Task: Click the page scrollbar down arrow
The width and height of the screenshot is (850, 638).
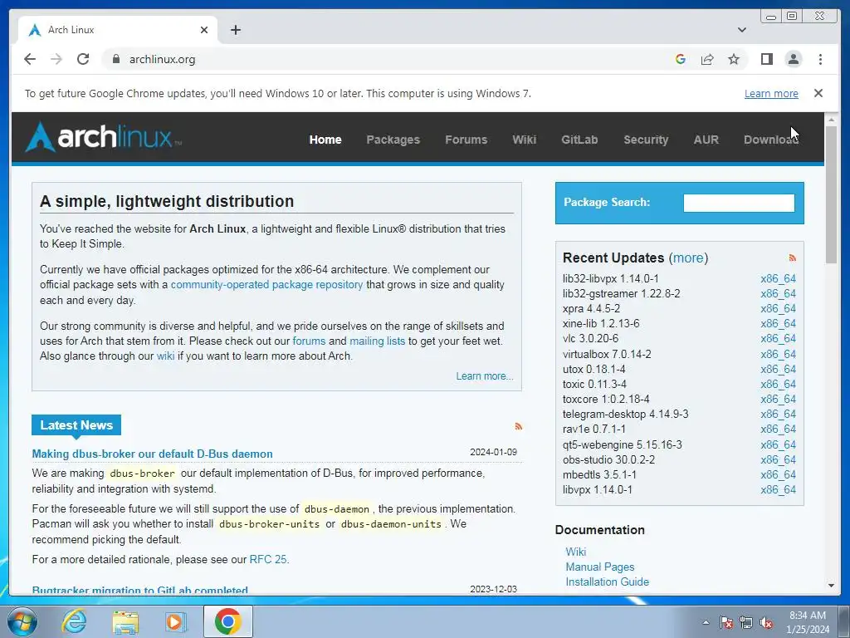Action: tap(831, 586)
